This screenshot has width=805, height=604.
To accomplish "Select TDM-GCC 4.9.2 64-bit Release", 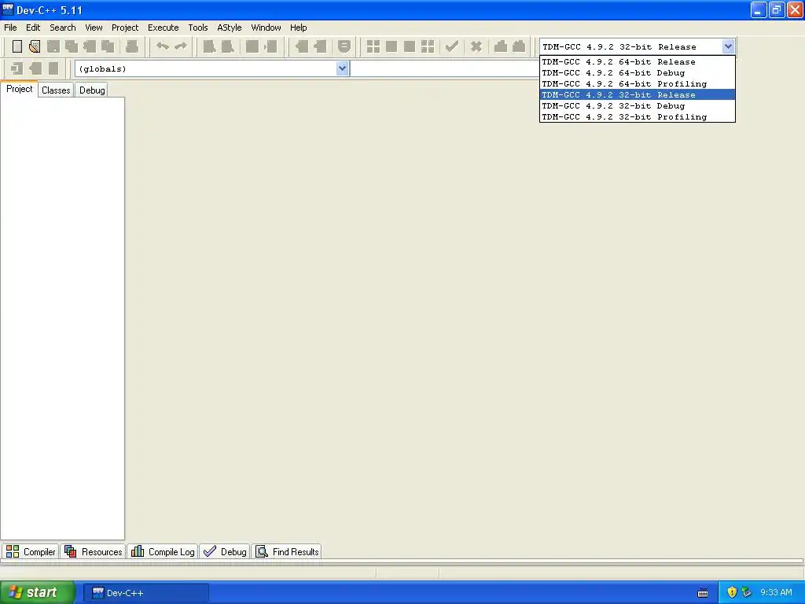I will coord(637,61).
